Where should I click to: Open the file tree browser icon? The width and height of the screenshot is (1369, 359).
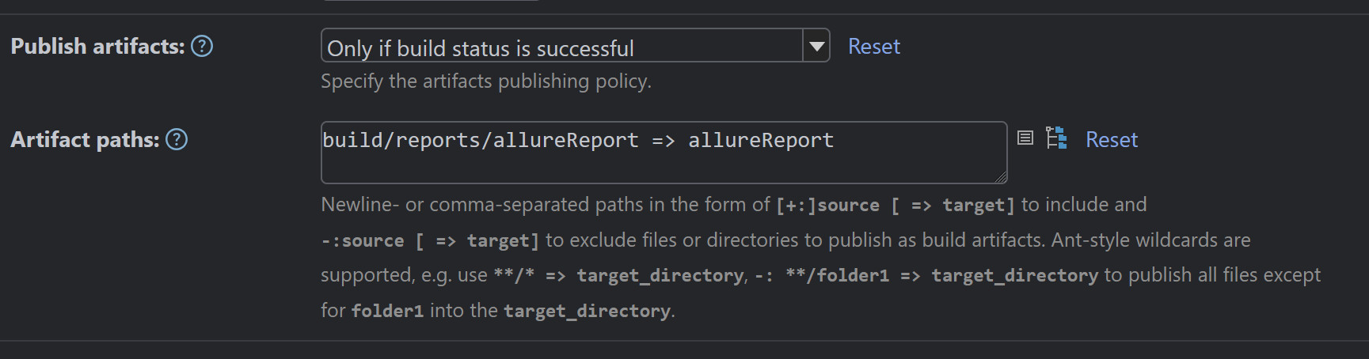(1056, 138)
